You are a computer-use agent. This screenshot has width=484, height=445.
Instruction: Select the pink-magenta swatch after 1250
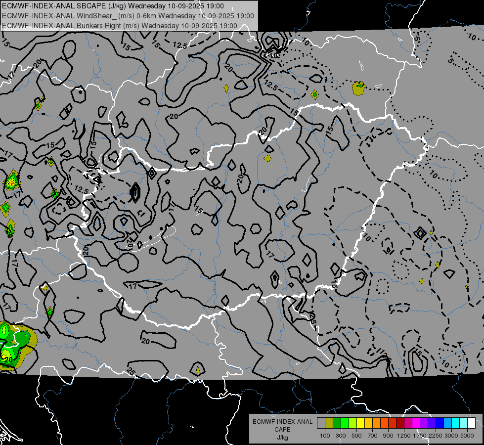coord(408,423)
